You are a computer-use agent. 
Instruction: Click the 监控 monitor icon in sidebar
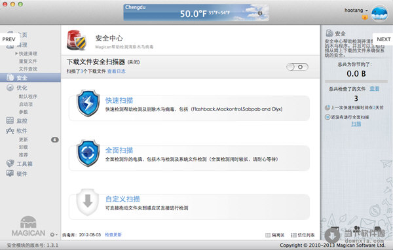pyautogui.click(x=10, y=120)
